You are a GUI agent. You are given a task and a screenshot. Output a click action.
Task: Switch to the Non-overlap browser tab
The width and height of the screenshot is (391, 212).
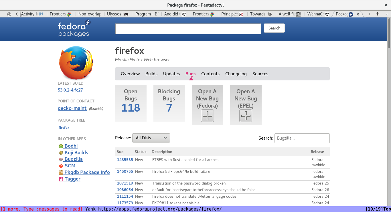click(90, 14)
